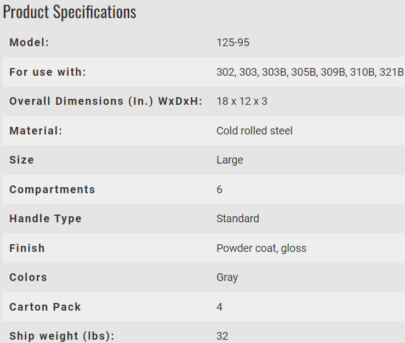The height and width of the screenshot is (343, 405).
Task: Select the ship weight value 32
Action: [223, 336]
